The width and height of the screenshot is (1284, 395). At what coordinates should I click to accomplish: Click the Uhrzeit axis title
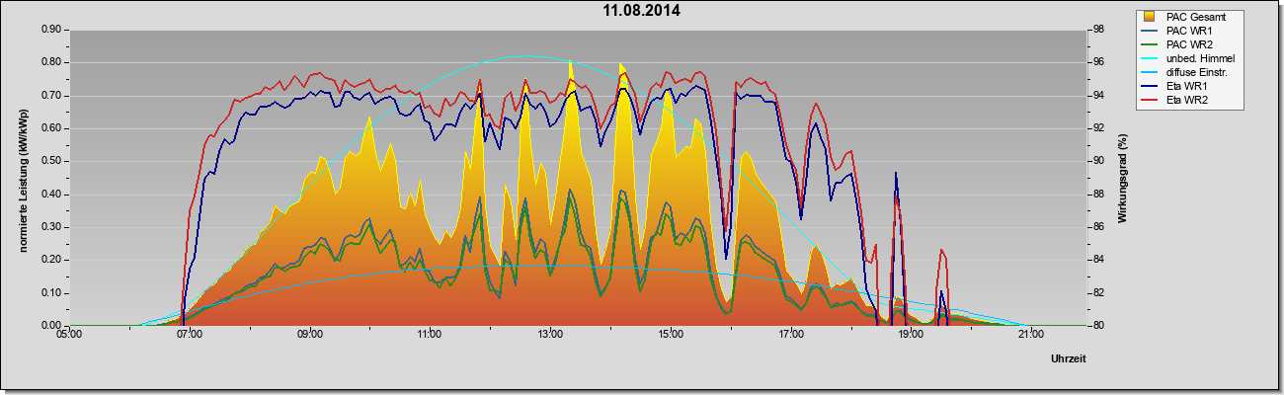pyautogui.click(x=1069, y=359)
